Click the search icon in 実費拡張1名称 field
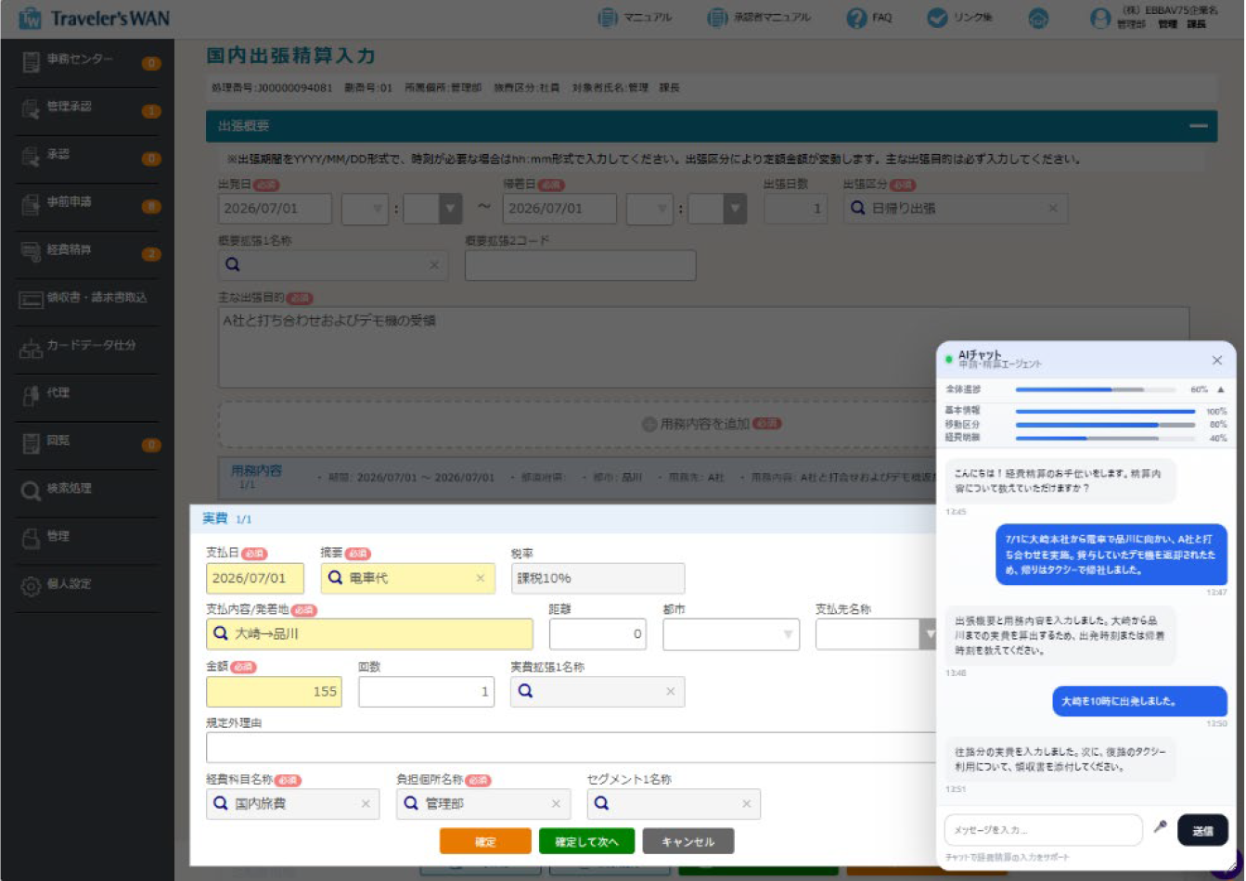The width and height of the screenshot is (1246, 881). pyautogui.click(x=525, y=691)
